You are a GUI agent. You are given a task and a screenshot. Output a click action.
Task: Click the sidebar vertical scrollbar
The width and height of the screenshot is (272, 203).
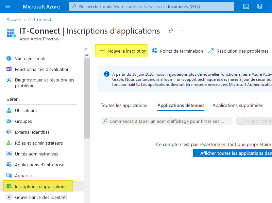click(x=87, y=102)
